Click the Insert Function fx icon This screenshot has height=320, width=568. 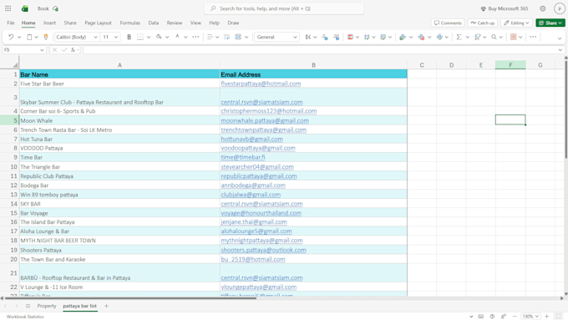(73, 49)
